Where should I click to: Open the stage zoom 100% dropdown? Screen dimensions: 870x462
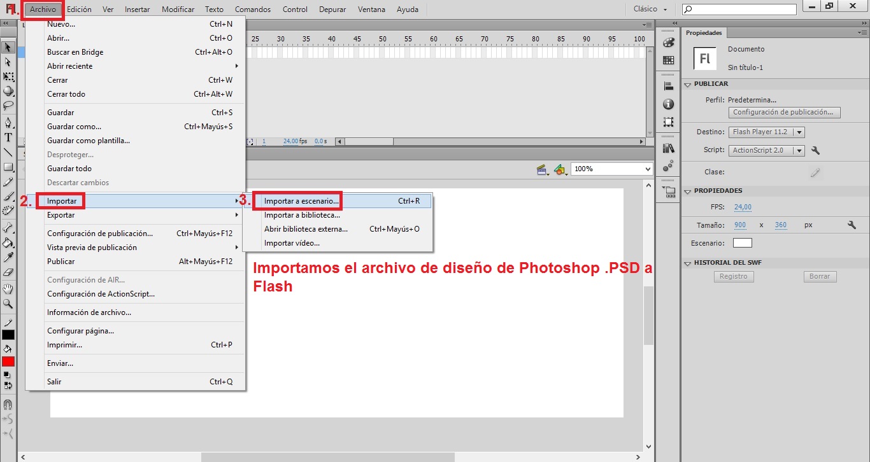coord(613,169)
